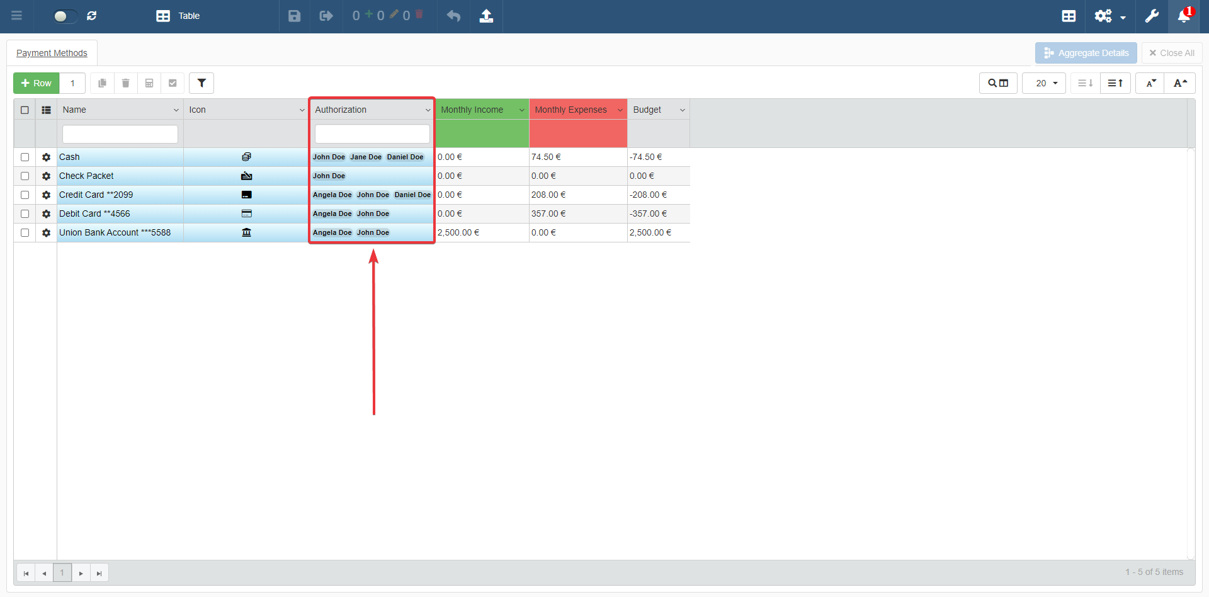
Task: Click the notification bell icon
Action: coord(1184,16)
